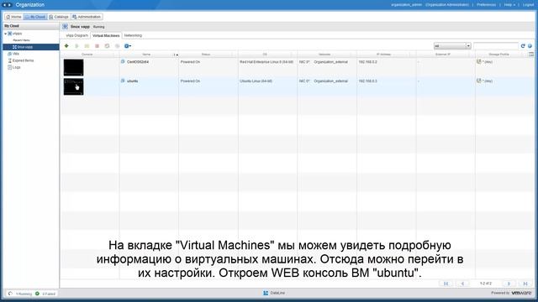Open Expired Items in the left panel

[20, 60]
